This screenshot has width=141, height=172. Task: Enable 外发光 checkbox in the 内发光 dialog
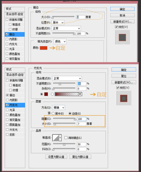pos(7,130)
